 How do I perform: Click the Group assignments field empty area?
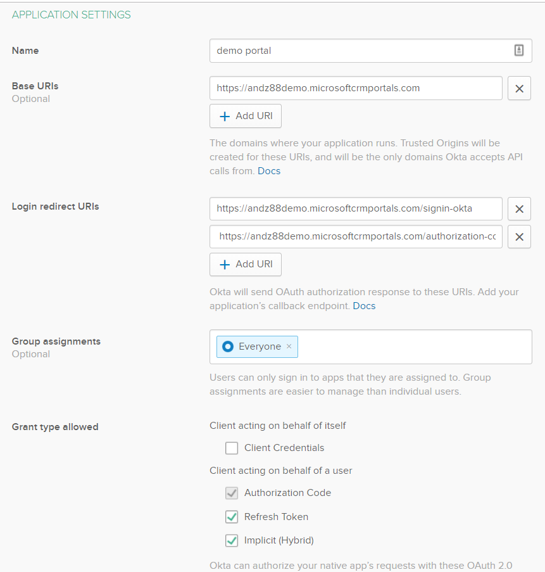coord(411,346)
